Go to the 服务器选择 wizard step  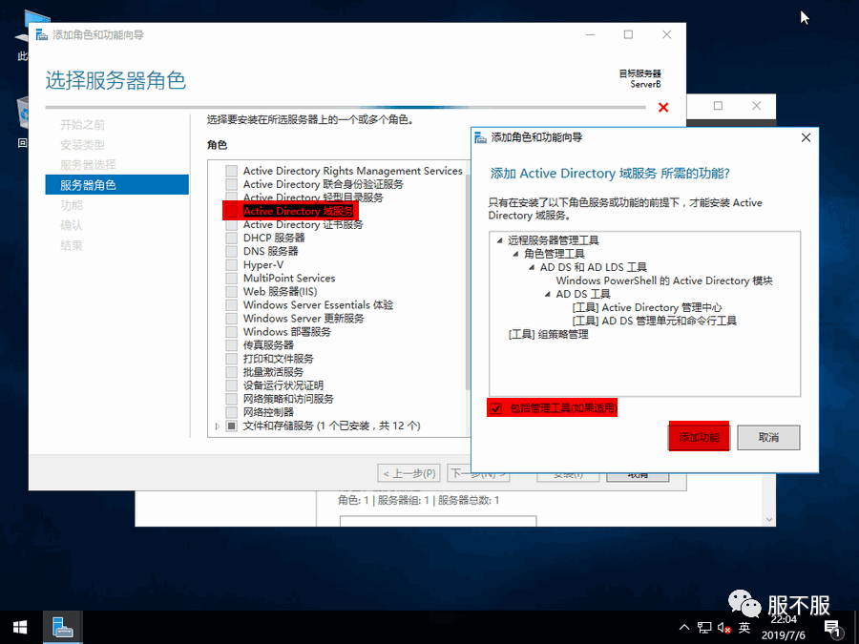tap(88, 165)
